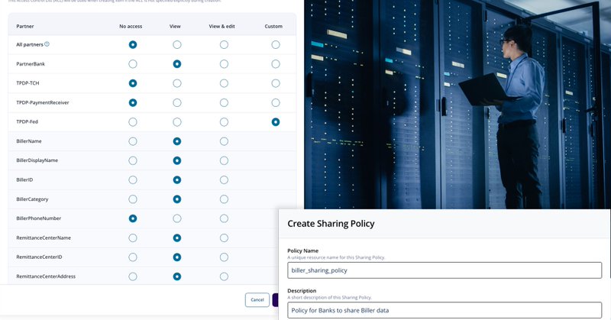Select No access for BillerDisplayName
The width and height of the screenshot is (611, 320).
pos(133,160)
